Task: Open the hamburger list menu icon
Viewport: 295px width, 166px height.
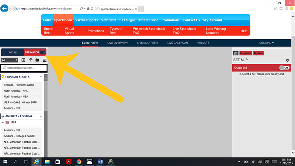Action: click(x=45, y=60)
